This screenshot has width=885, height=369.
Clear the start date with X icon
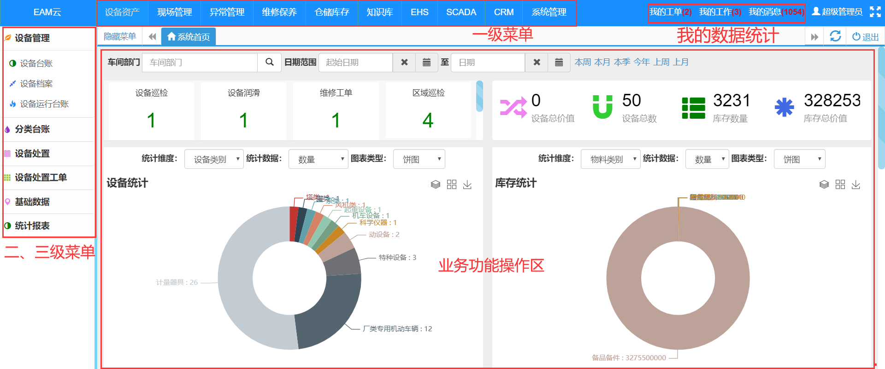[x=404, y=62]
